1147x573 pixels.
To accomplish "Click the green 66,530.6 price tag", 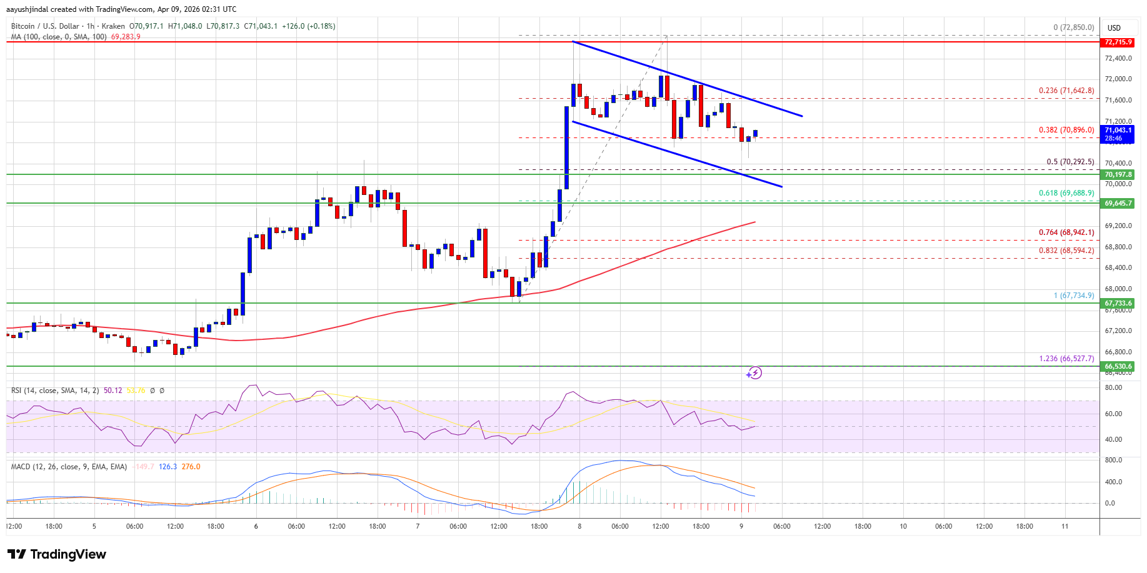I will (x=1118, y=366).
